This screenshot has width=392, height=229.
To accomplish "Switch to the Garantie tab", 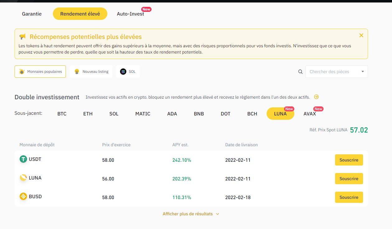I will pyautogui.click(x=32, y=14).
